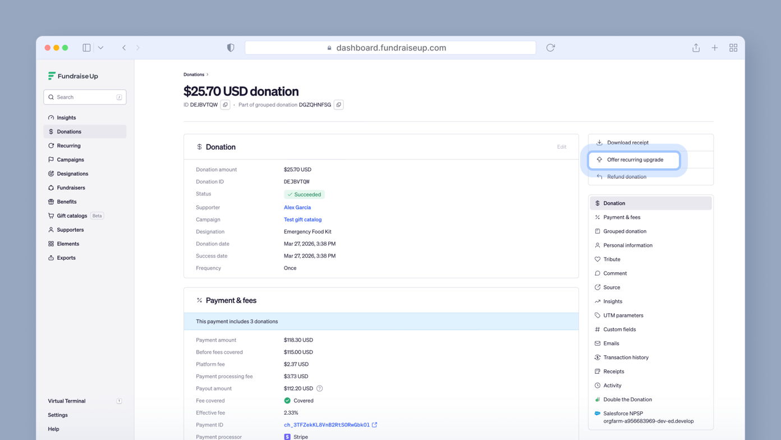Go back with the Safari back arrow
This screenshot has height=440, width=781.
[124, 48]
